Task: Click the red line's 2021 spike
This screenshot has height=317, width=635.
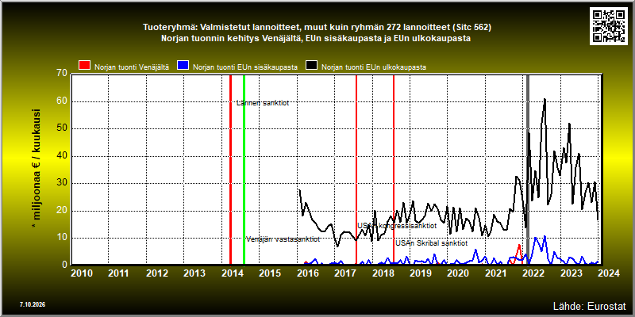Action: tap(519, 245)
